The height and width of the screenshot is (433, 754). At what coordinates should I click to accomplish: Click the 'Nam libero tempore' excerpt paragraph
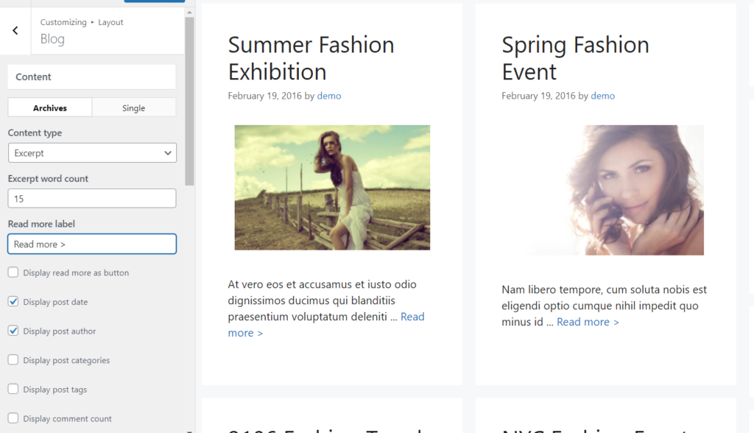(604, 306)
